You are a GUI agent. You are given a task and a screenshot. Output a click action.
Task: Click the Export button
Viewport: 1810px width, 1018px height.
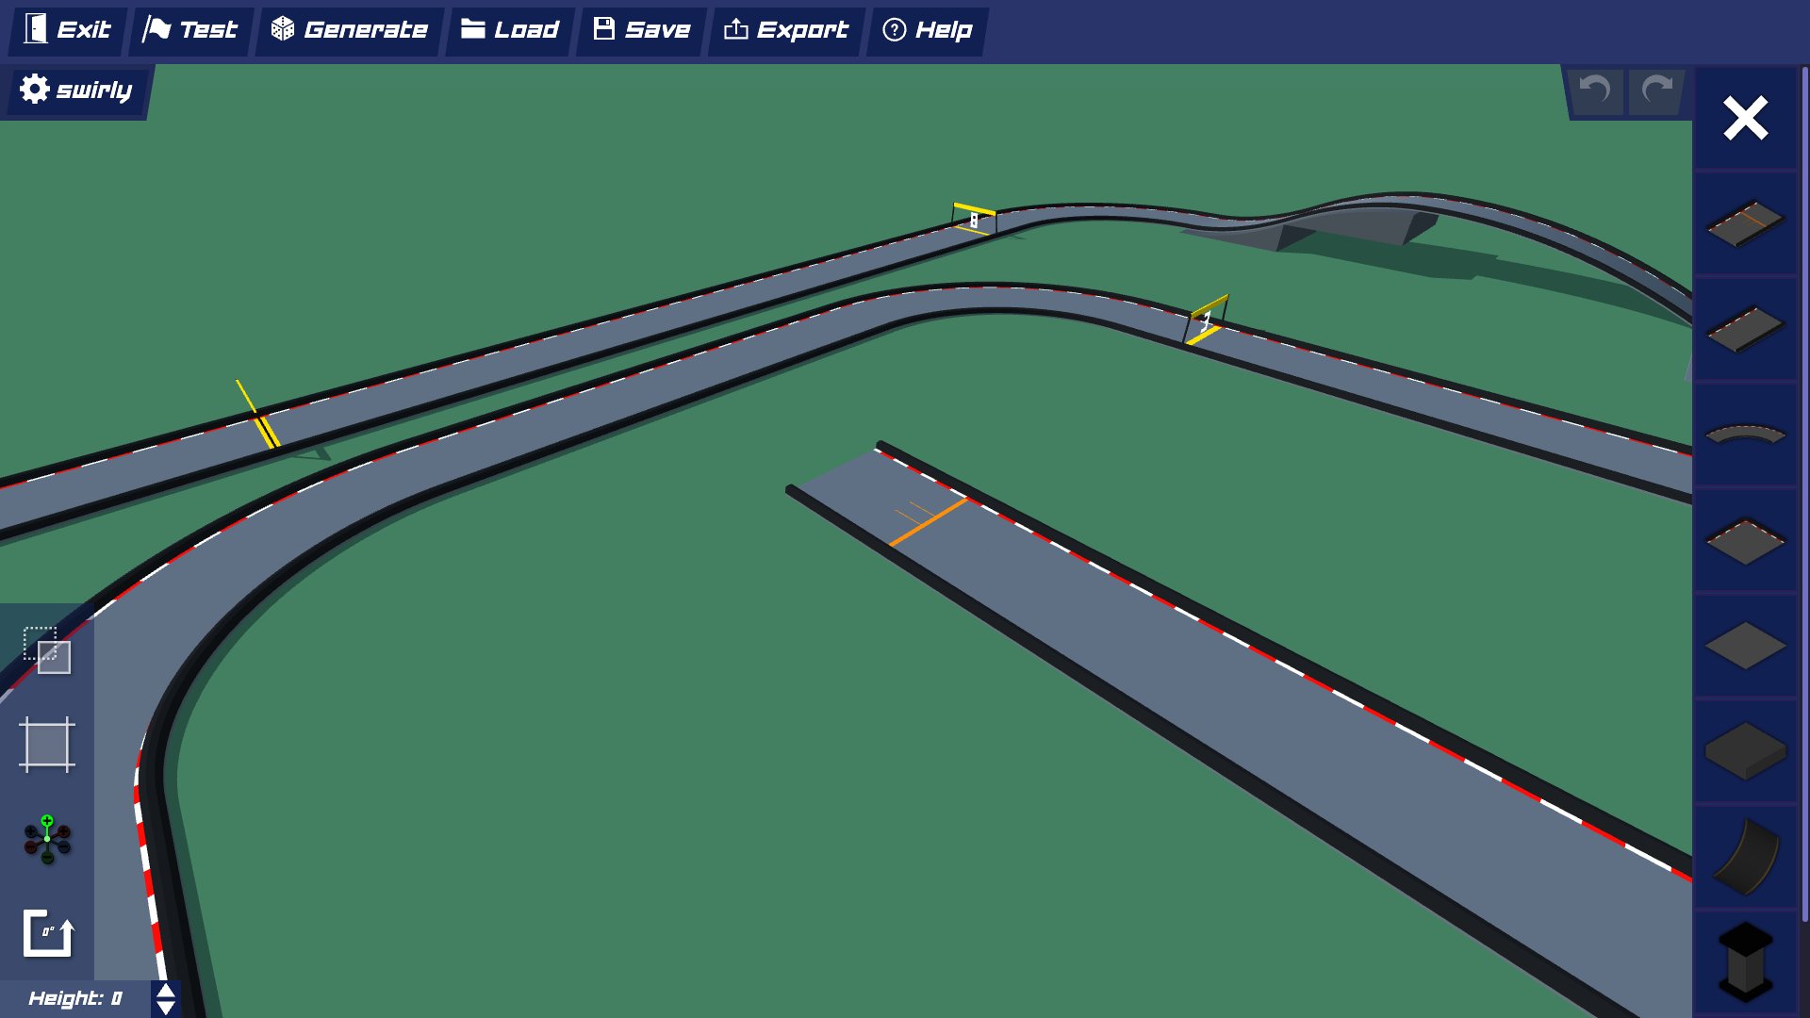(785, 29)
